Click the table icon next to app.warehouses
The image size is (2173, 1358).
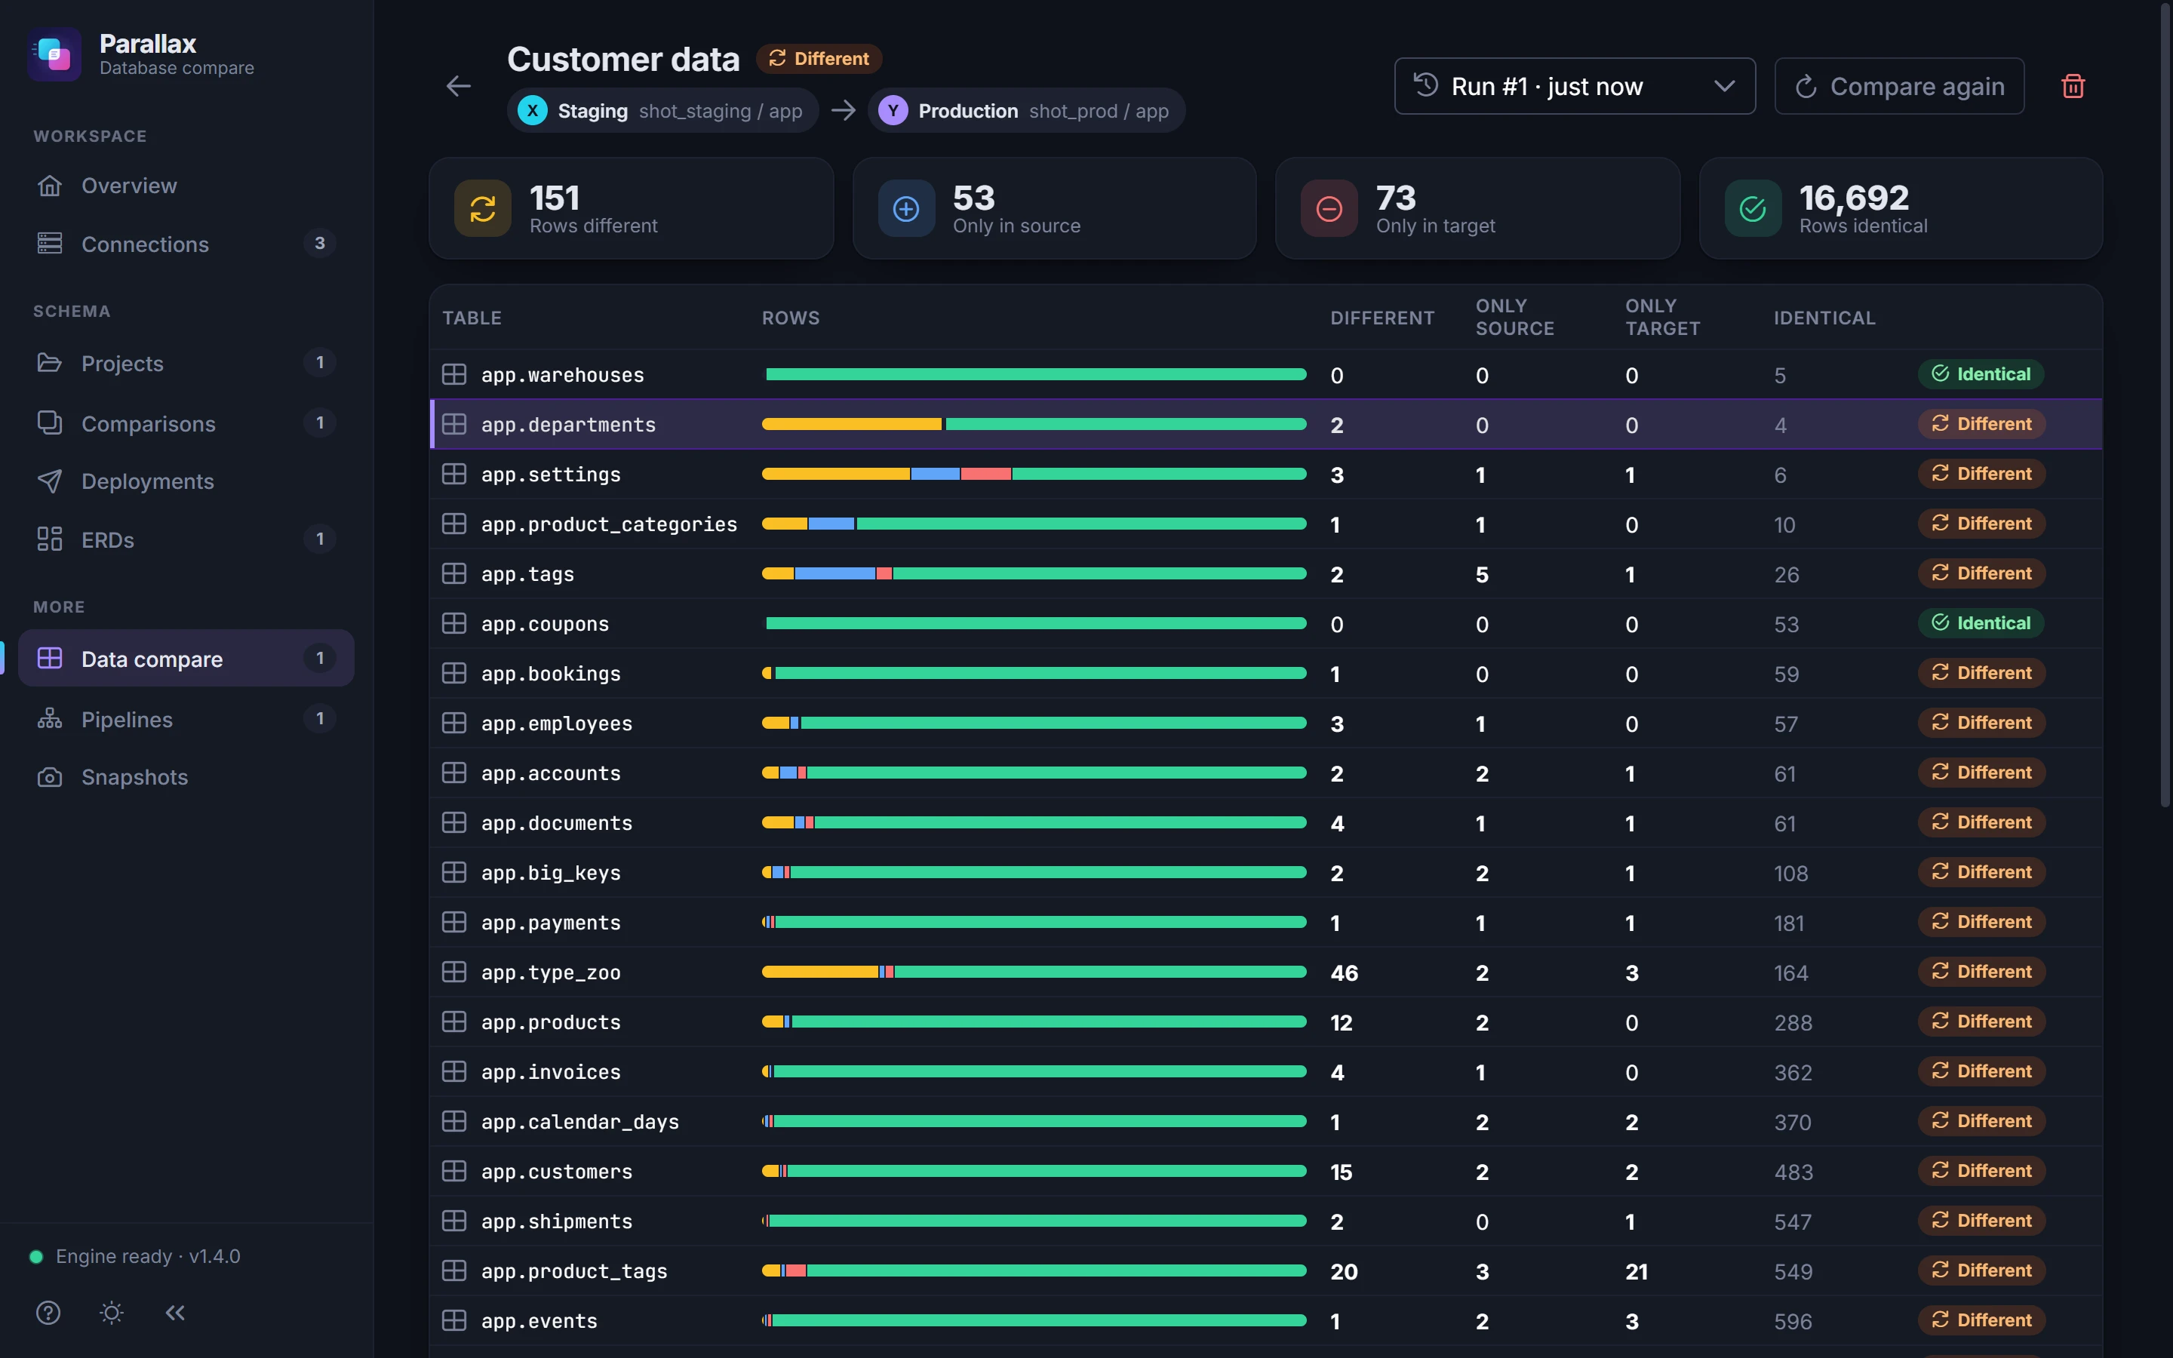tap(454, 374)
